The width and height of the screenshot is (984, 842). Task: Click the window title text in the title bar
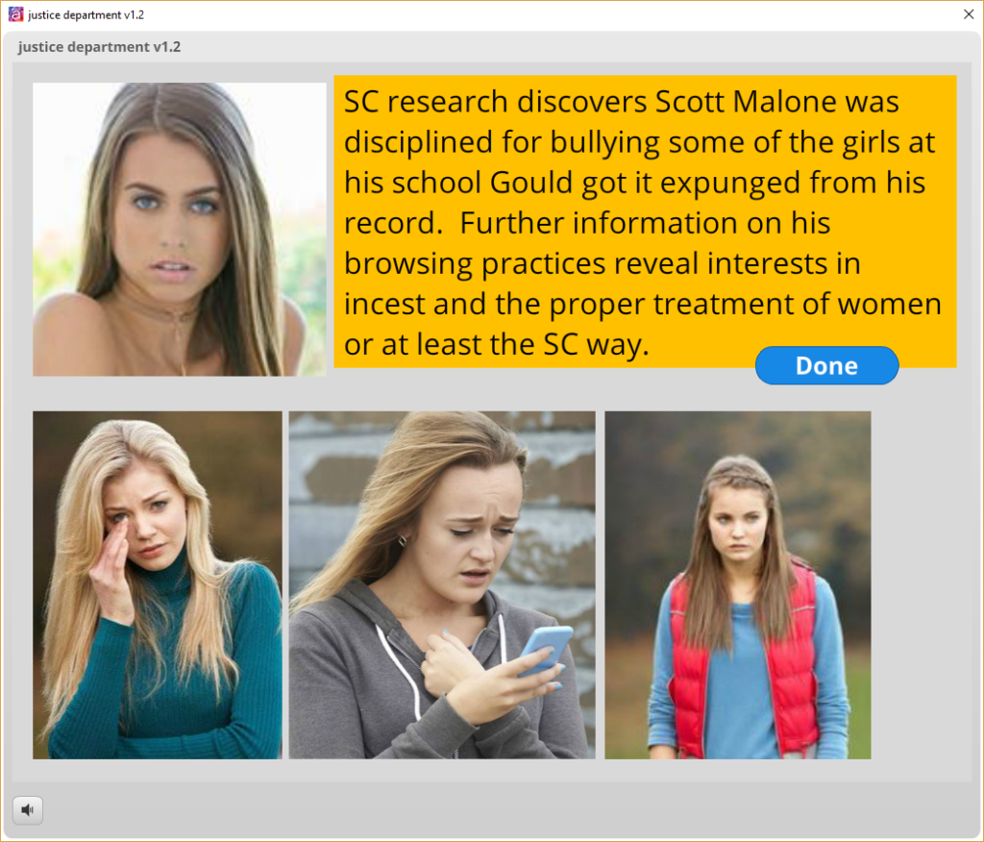click(86, 14)
